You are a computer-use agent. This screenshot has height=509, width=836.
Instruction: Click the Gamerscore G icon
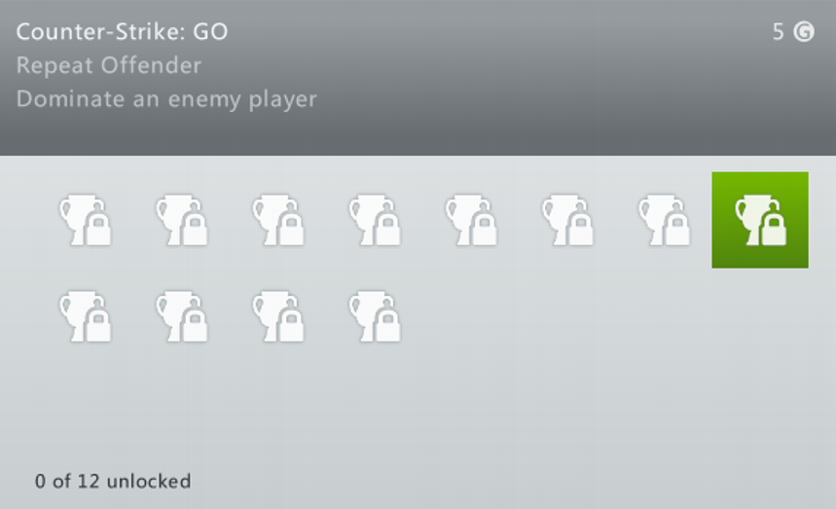click(804, 32)
